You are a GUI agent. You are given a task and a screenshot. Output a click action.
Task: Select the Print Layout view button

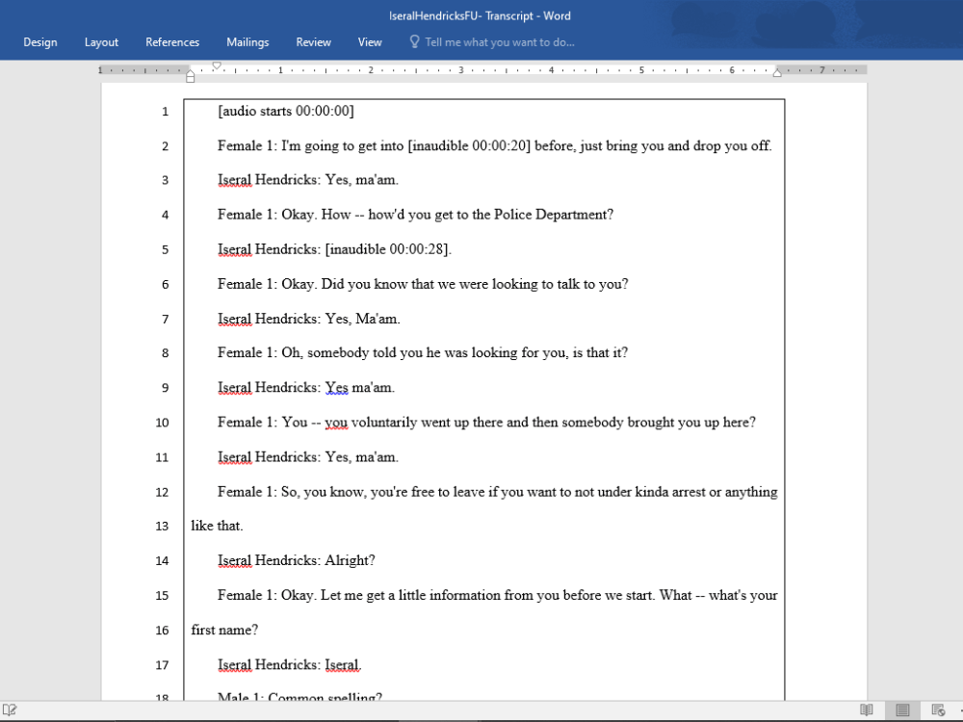[x=902, y=710]
